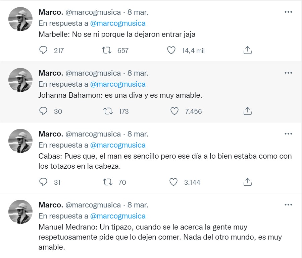The width and height of the screenshot is (302, 258).
Task: Reply to the Marbelle tweet
Action: (43, 51)
